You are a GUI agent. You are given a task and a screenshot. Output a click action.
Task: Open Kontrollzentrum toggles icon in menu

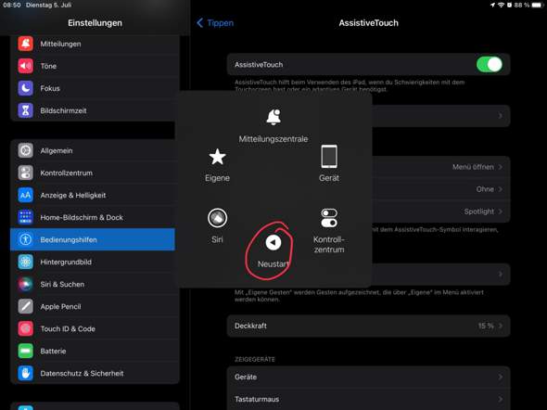click(329, 218)
